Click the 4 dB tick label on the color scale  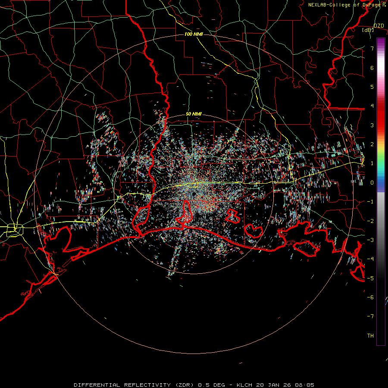click(x=372, y=106)
